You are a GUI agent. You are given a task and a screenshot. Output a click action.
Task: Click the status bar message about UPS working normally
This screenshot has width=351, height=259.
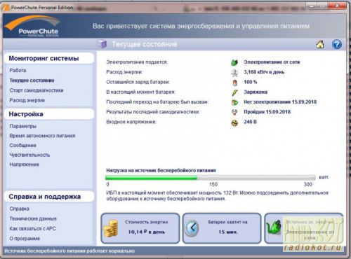pyautogui.click(x=69, y=251)
